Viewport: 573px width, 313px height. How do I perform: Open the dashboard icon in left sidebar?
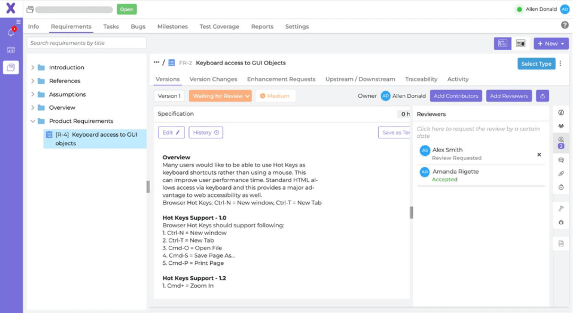12,49
